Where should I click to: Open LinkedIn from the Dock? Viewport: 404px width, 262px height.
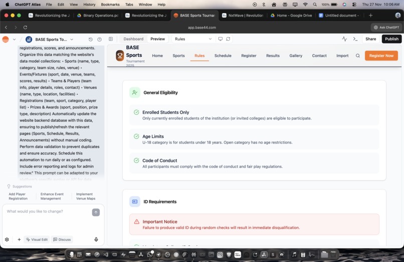tap(212, 254)
